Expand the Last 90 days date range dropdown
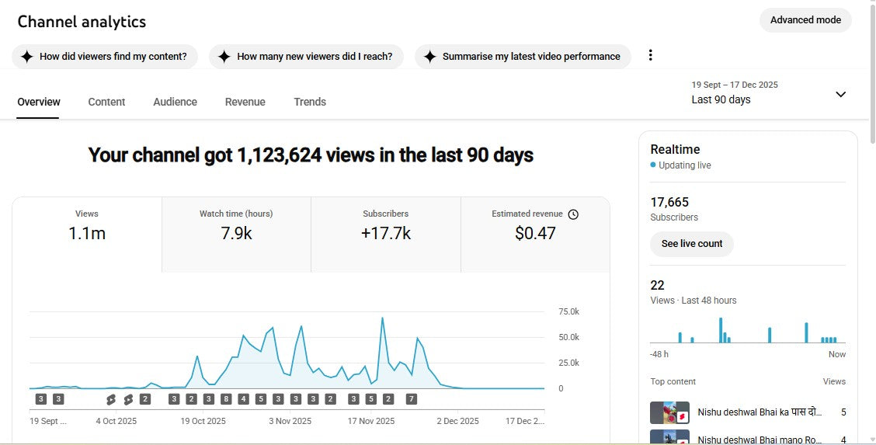The width and height of the screenshot is (876, 445). pyautogui.click(x=840, y=94)
